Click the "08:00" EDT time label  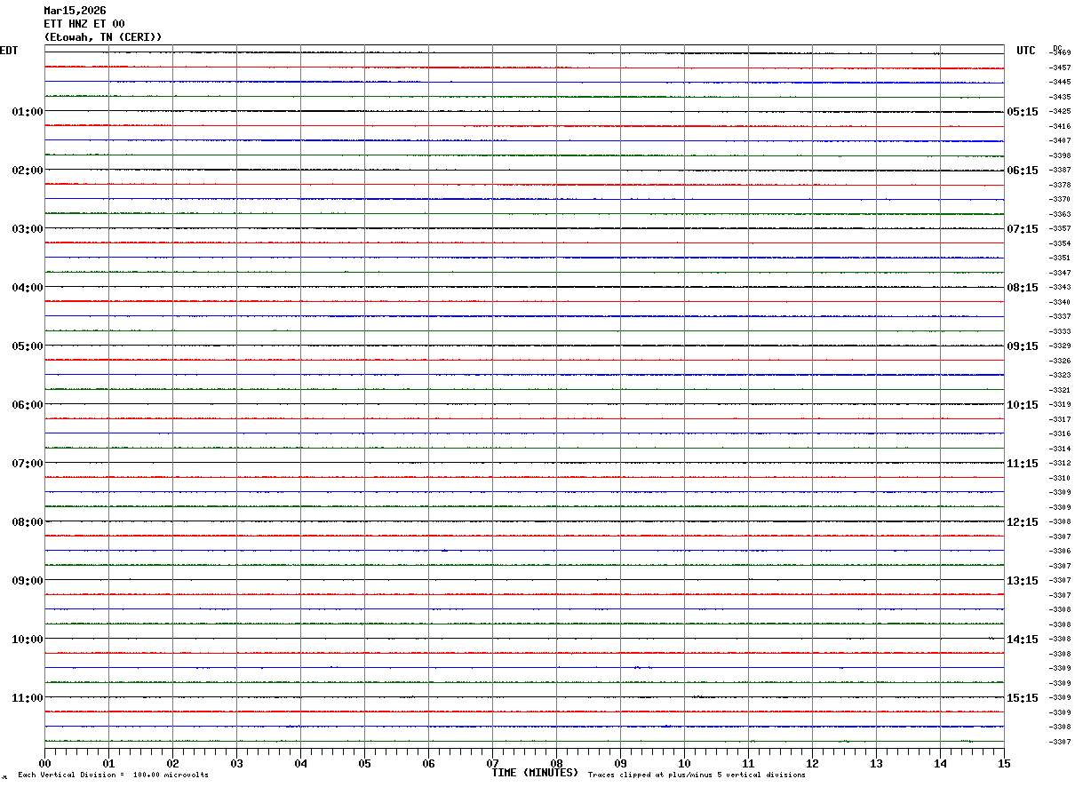28,522
